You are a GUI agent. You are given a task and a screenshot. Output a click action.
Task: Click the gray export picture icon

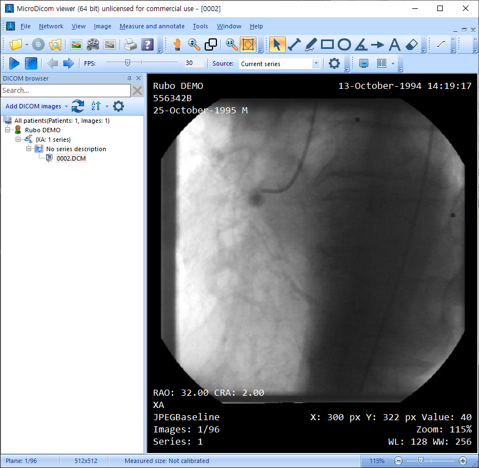110,44
